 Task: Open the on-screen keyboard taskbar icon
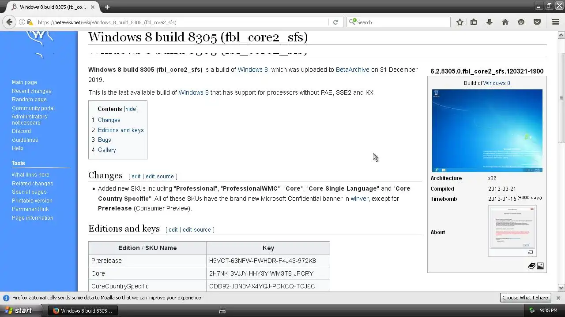(x=222, y=311)
